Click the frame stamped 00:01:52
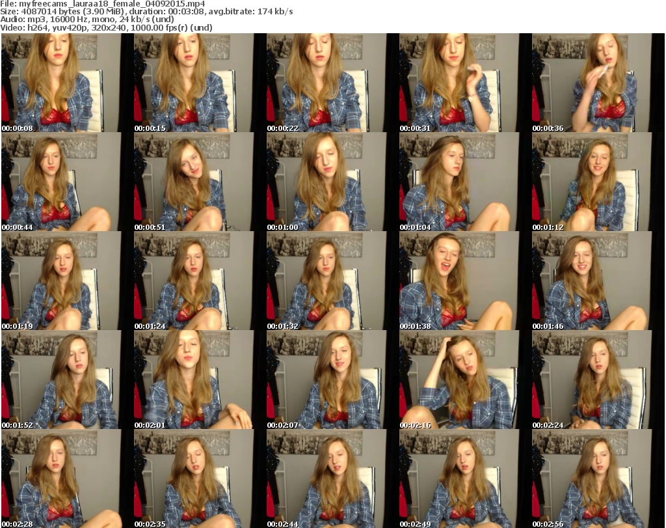Viewport: 666px width, 528px height. pos(67,380)
